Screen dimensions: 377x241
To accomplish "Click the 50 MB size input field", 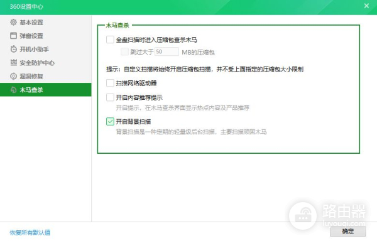I will [167, 51].
